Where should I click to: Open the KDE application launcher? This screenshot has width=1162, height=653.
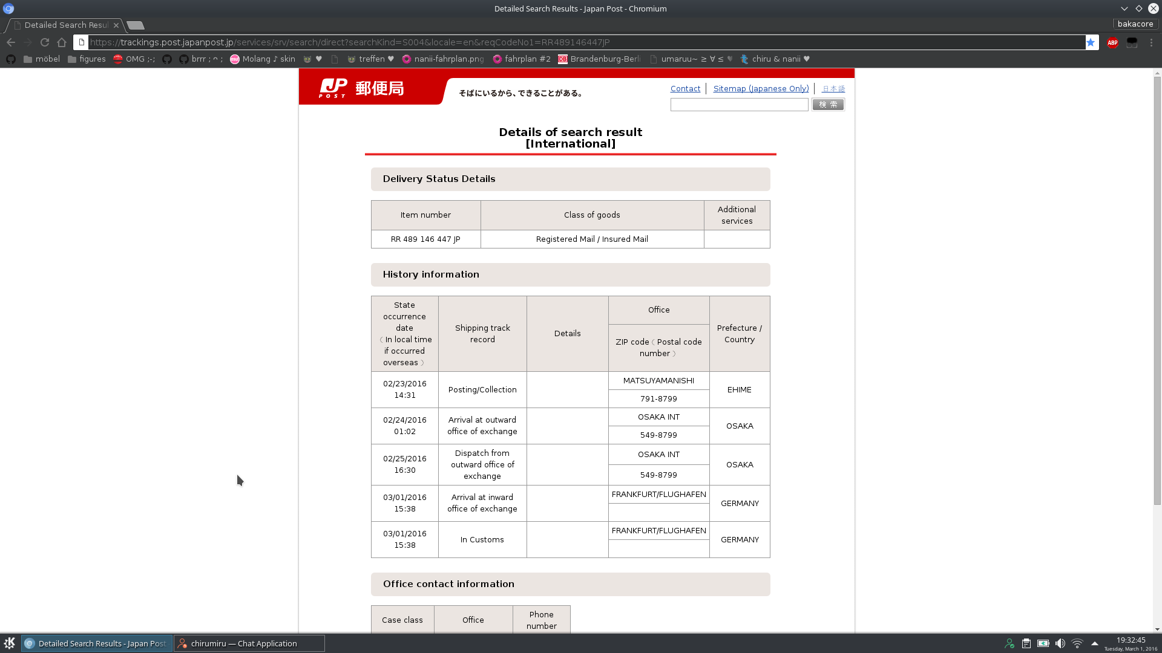(x=10, y=643)
